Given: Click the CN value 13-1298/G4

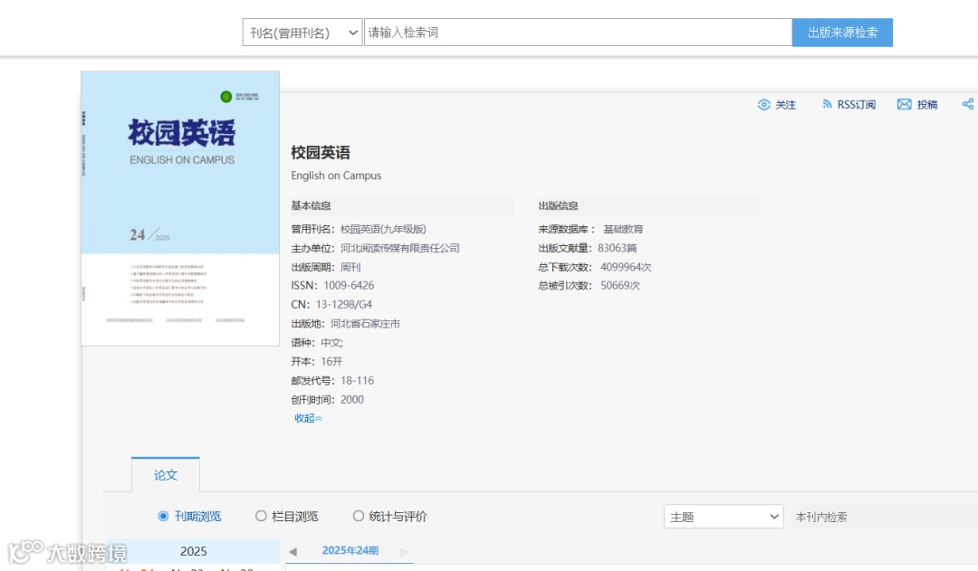Looking at the screenshot, I should click(344, 304).
